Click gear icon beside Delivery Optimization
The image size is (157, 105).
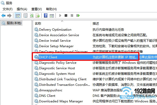tap(36, 29)
